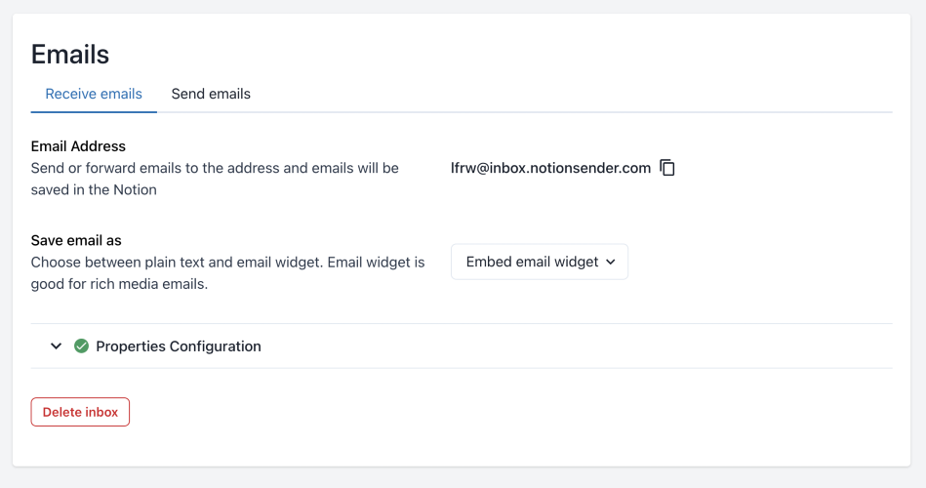This screenshot has height=488, width=926.
Task: Click the Emails page heading
Action: point(70,54)
